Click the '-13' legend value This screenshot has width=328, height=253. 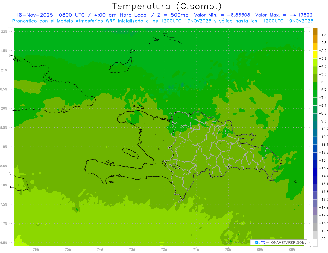(x=322, y=160)
